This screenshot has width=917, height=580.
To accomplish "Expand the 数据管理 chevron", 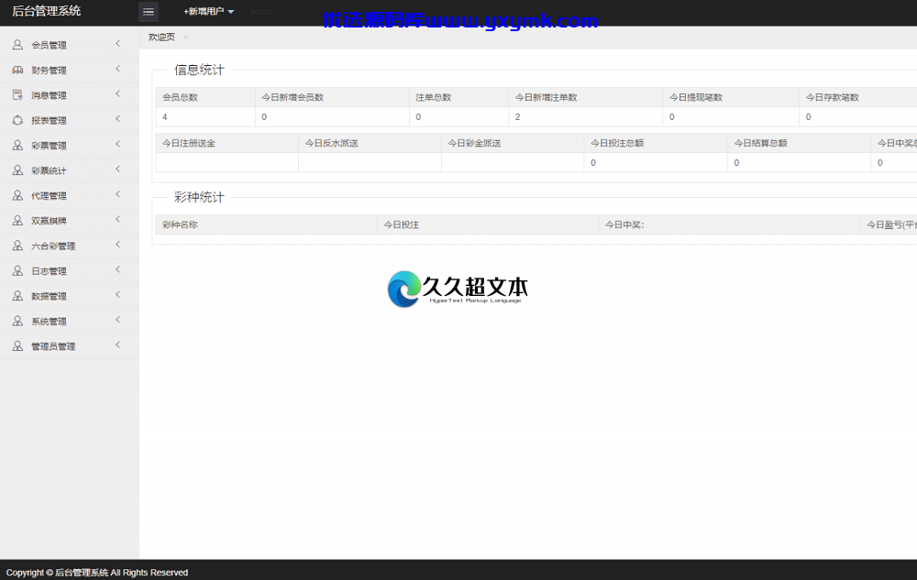I will coord(117,294).
